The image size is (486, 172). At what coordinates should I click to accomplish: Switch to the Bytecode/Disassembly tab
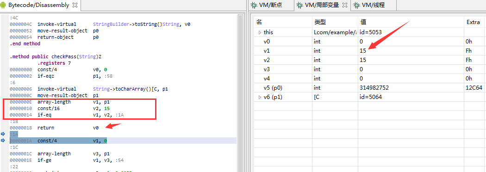pyautogui.click(x=39, y=5)
